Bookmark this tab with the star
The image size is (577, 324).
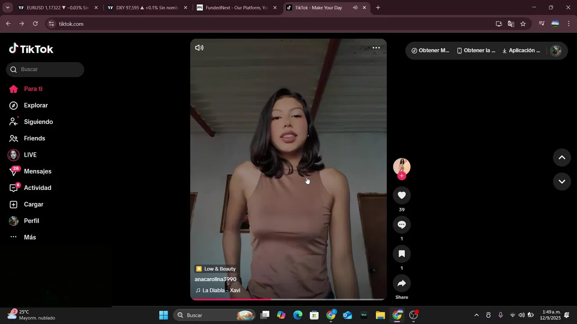tap(523, 24)
